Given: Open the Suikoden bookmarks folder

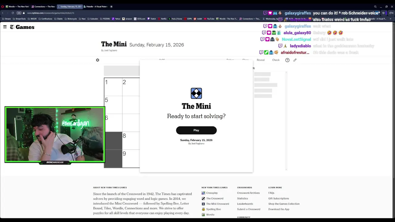Looking at the screenshot, I should 93,19.
